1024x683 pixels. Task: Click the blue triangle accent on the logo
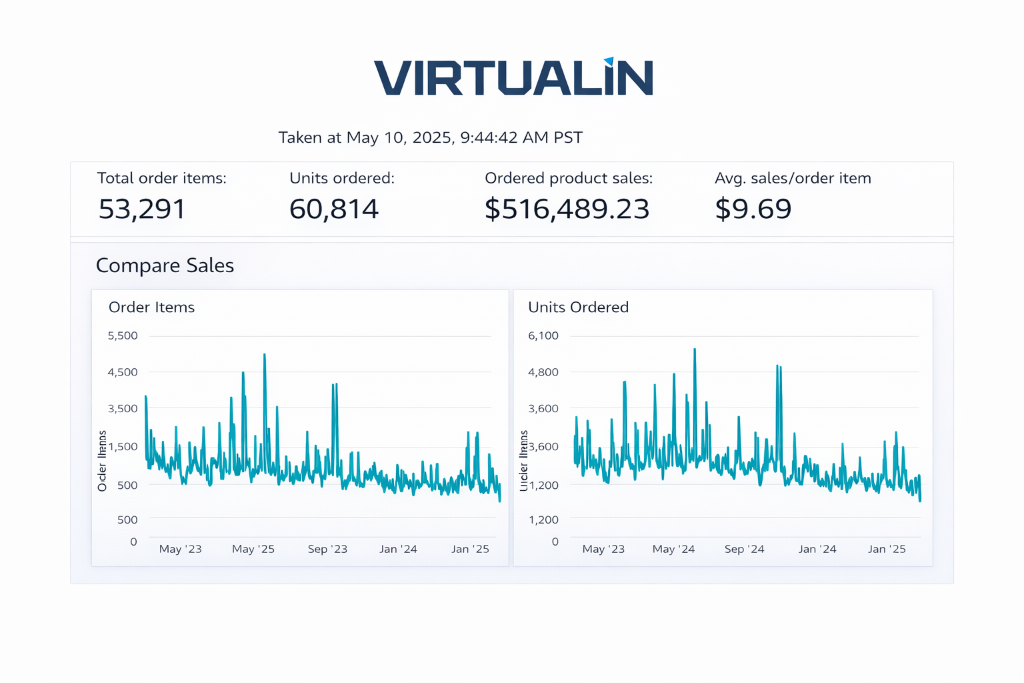click(x=608, y=62)
